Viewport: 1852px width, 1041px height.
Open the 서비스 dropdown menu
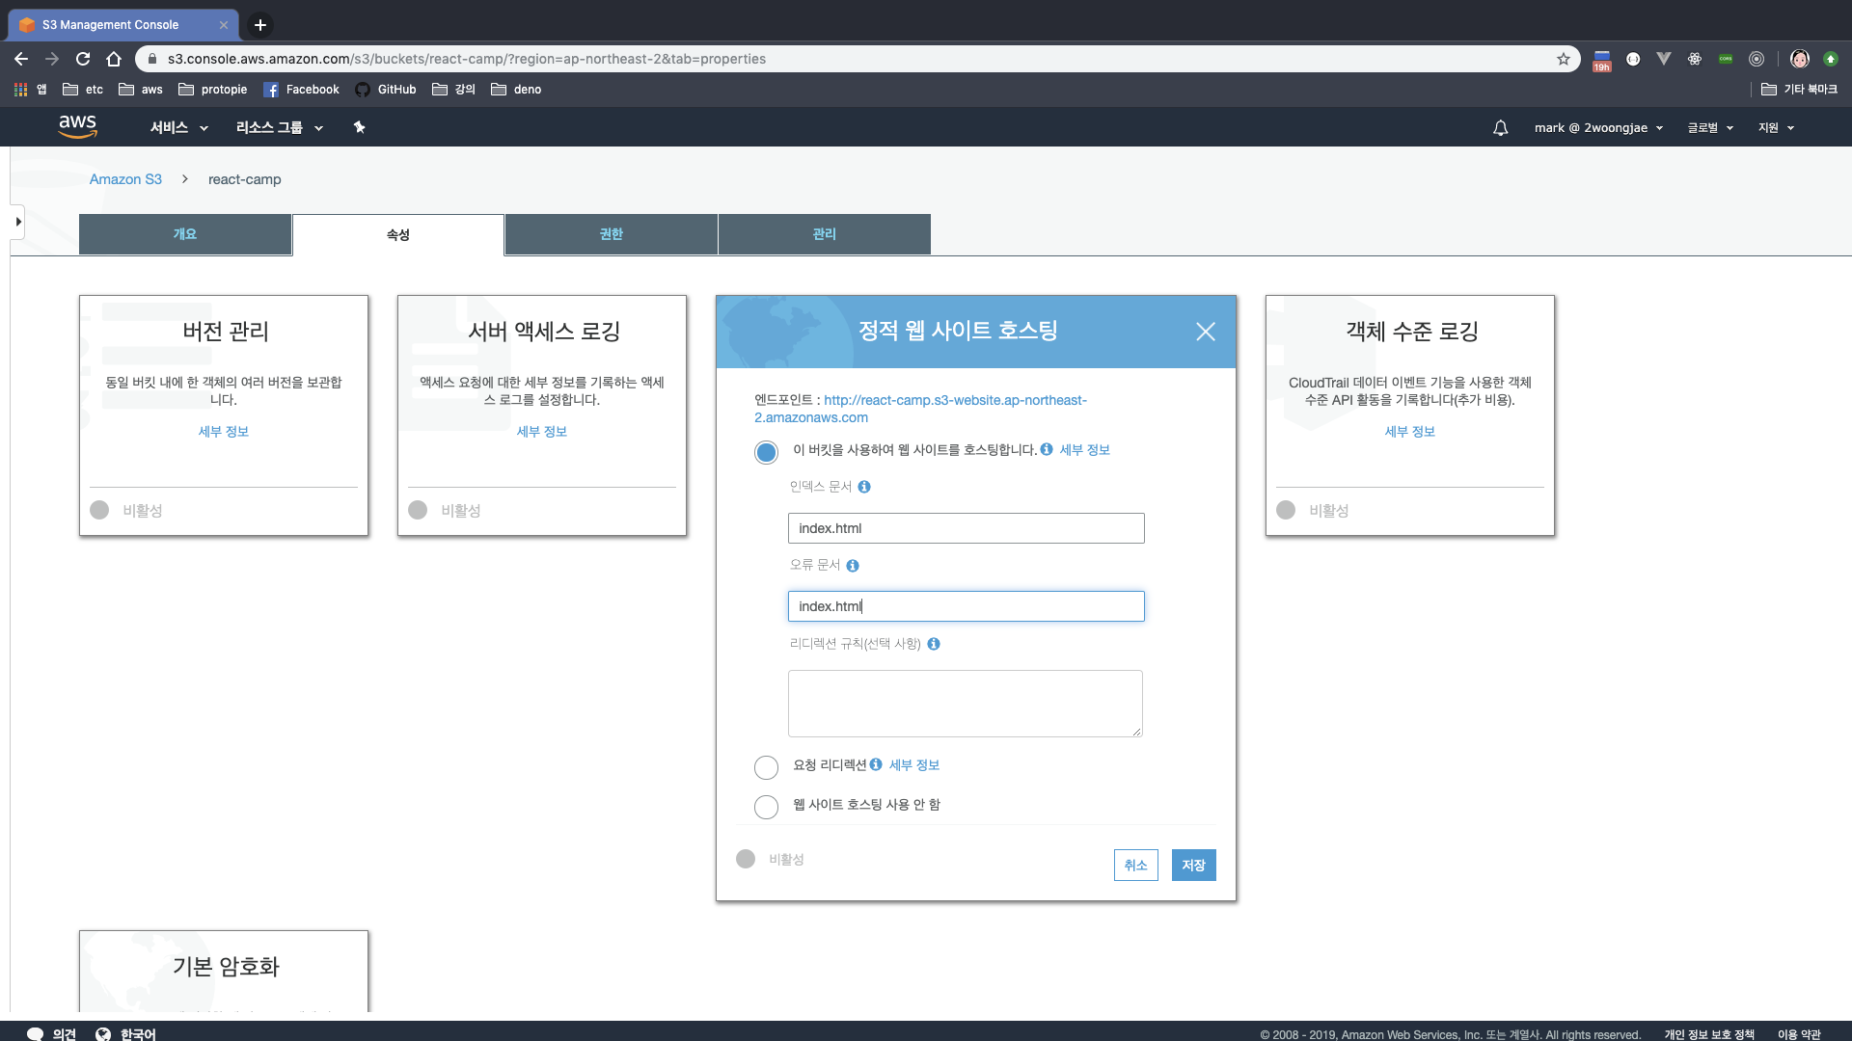click(178, 127)
